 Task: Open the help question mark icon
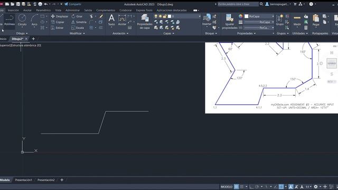[311, 4]
